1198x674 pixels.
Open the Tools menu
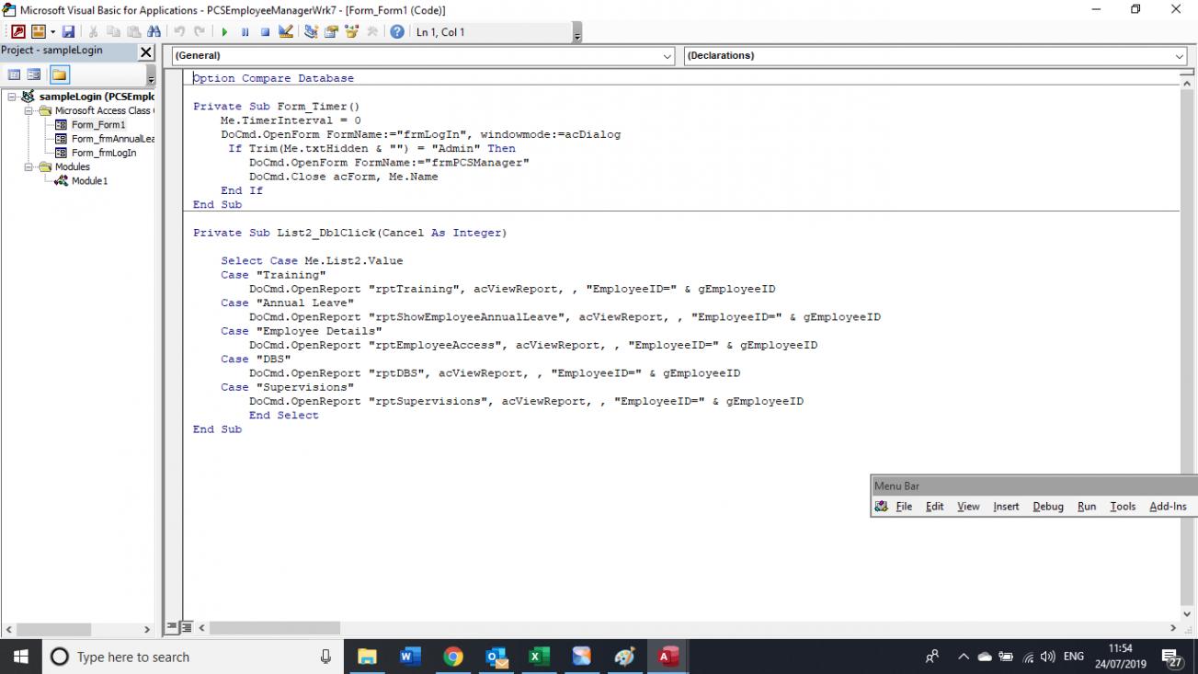pyautogui.click(x=1123, y=507)
